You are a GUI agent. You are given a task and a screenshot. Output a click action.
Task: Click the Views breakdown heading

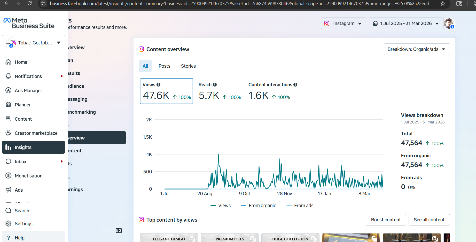[422, 115]
